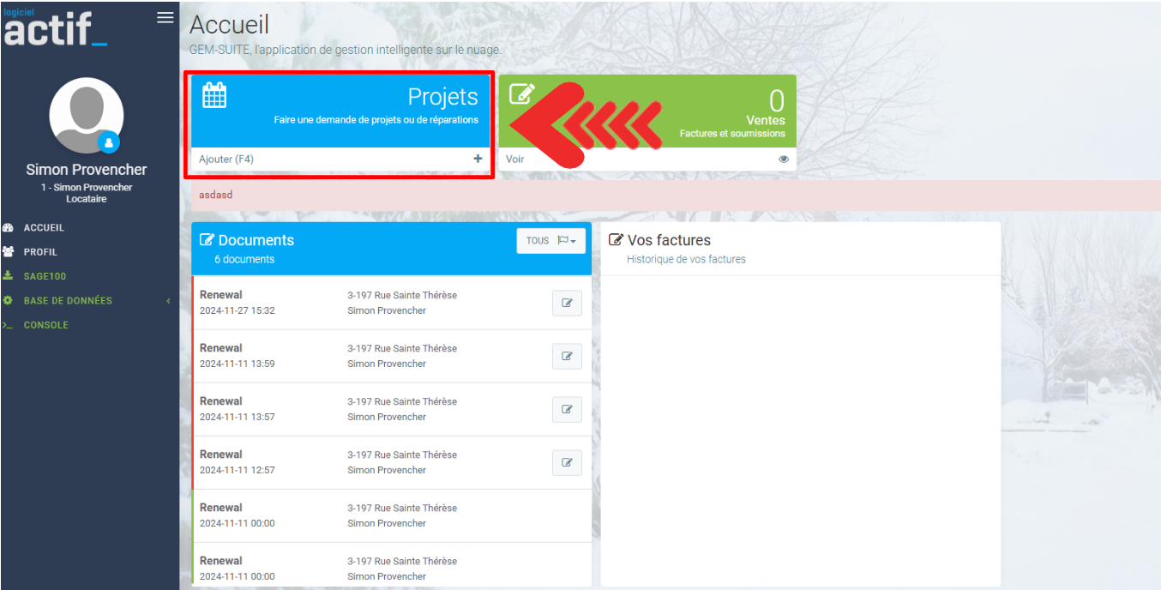Click the blue user badge on avatar
This screenshot has width=1161, height=590.
point(108,142)
